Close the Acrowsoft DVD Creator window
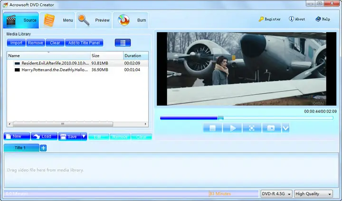This screenshot has width=342, height=201. pyautogui.click(x=332, y=3)
